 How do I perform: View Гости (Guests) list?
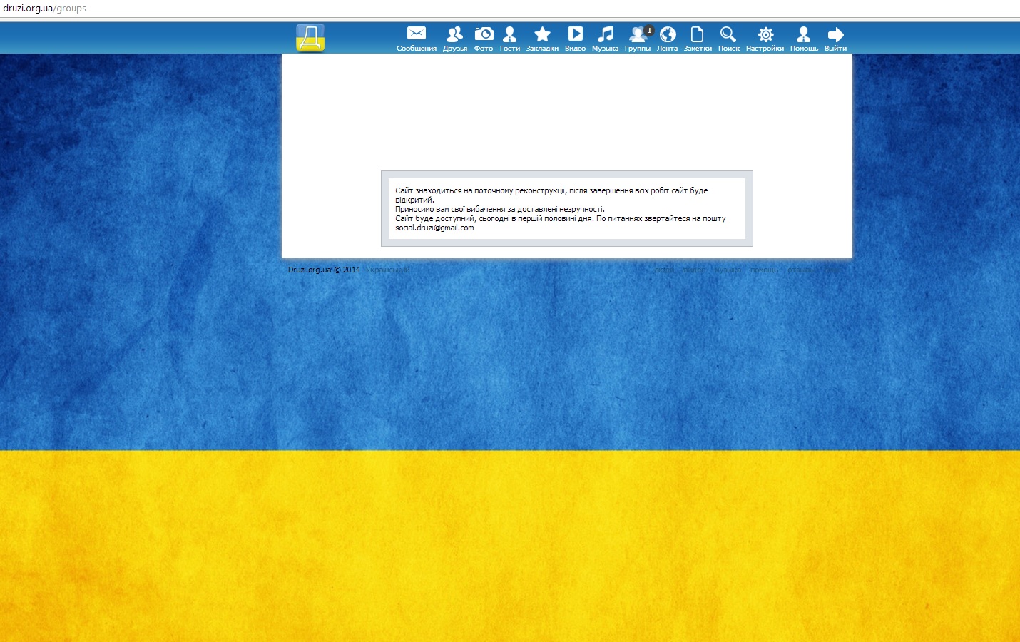pos(509,35)
